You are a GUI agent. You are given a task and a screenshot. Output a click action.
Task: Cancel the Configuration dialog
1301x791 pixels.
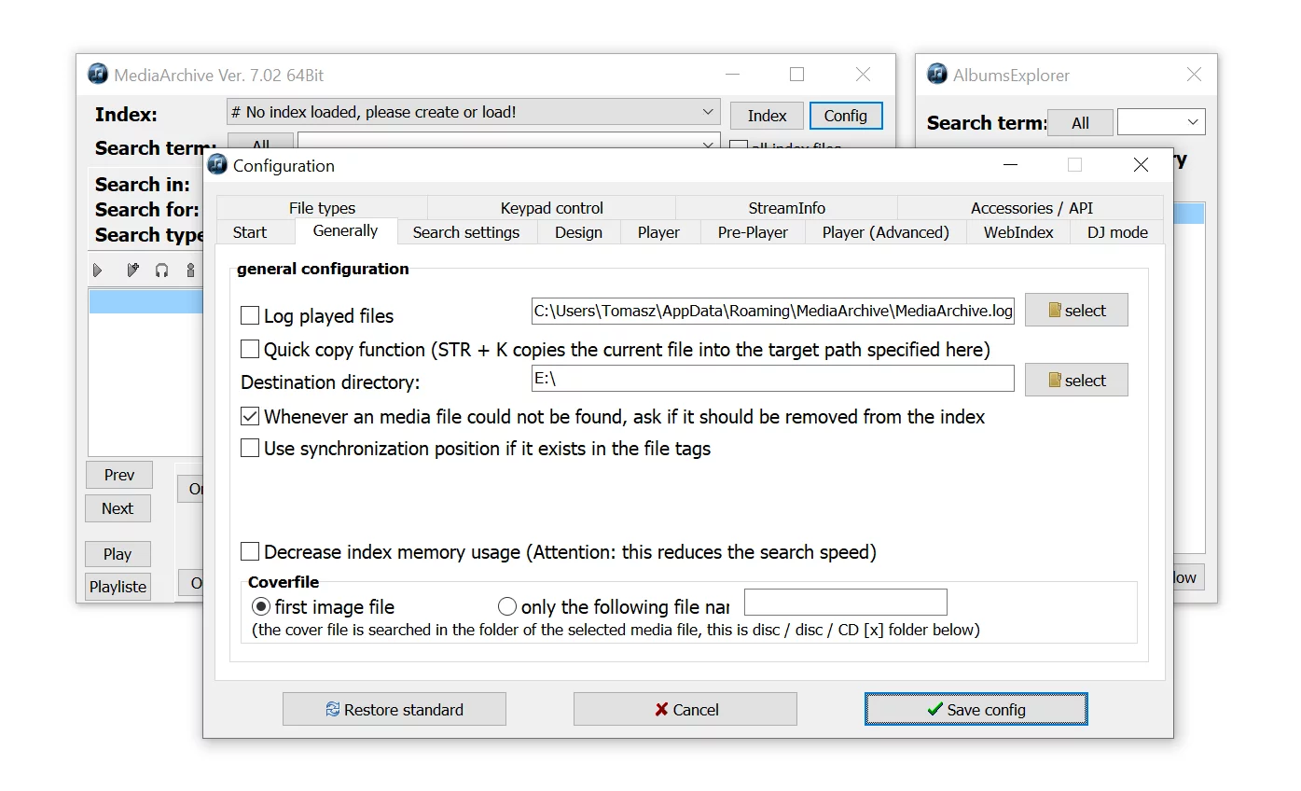[x=685, y=709]
